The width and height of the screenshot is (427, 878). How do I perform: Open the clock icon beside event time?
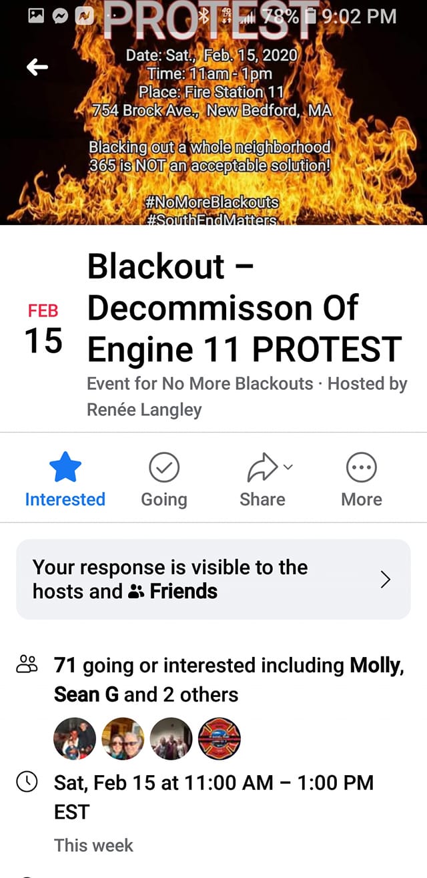(x=26, y=783)
